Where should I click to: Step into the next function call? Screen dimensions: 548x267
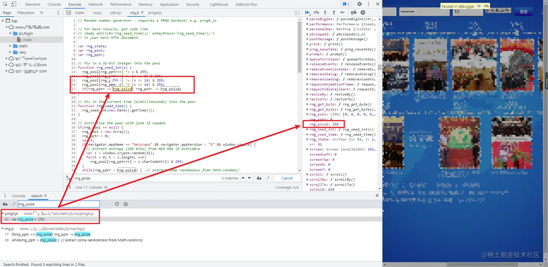(x=325, y=13)
